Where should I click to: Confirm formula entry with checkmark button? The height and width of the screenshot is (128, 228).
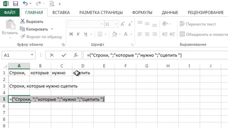64,55
